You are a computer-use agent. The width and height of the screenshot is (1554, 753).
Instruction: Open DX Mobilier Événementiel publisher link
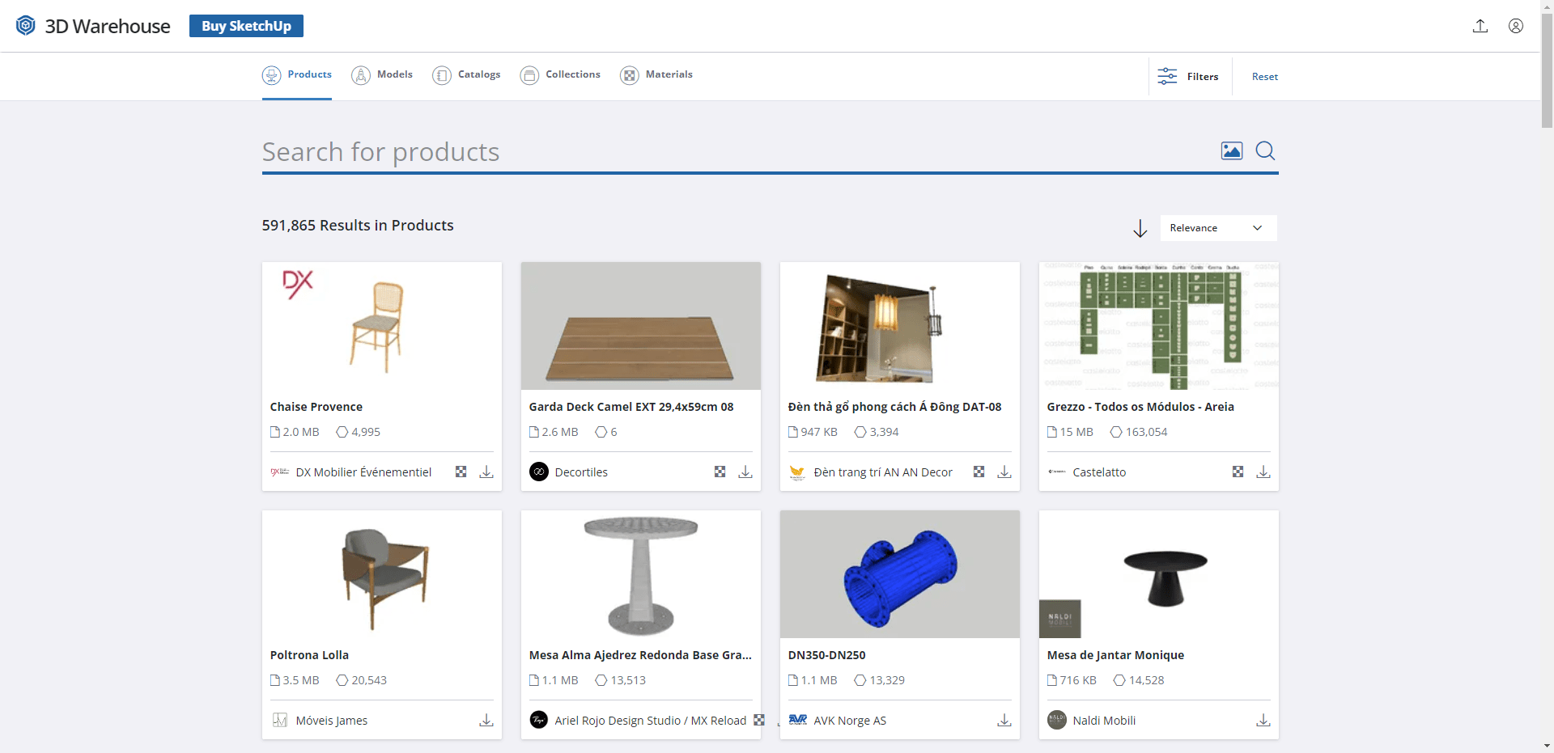coord(363,472)
